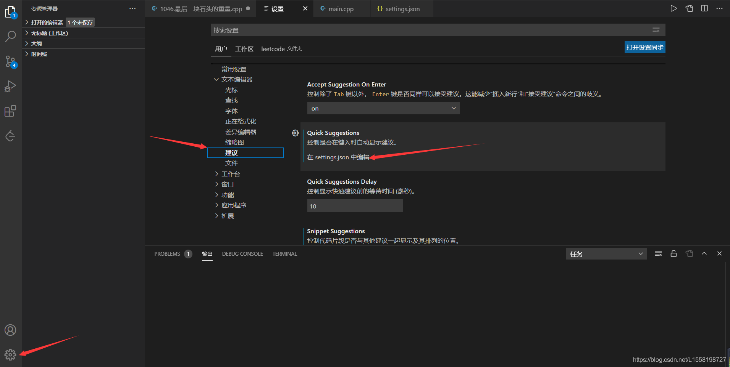Open the 任务 output channel dropdown
The height and width of the screenshot is (367, 730).
(x=606, y=254)
